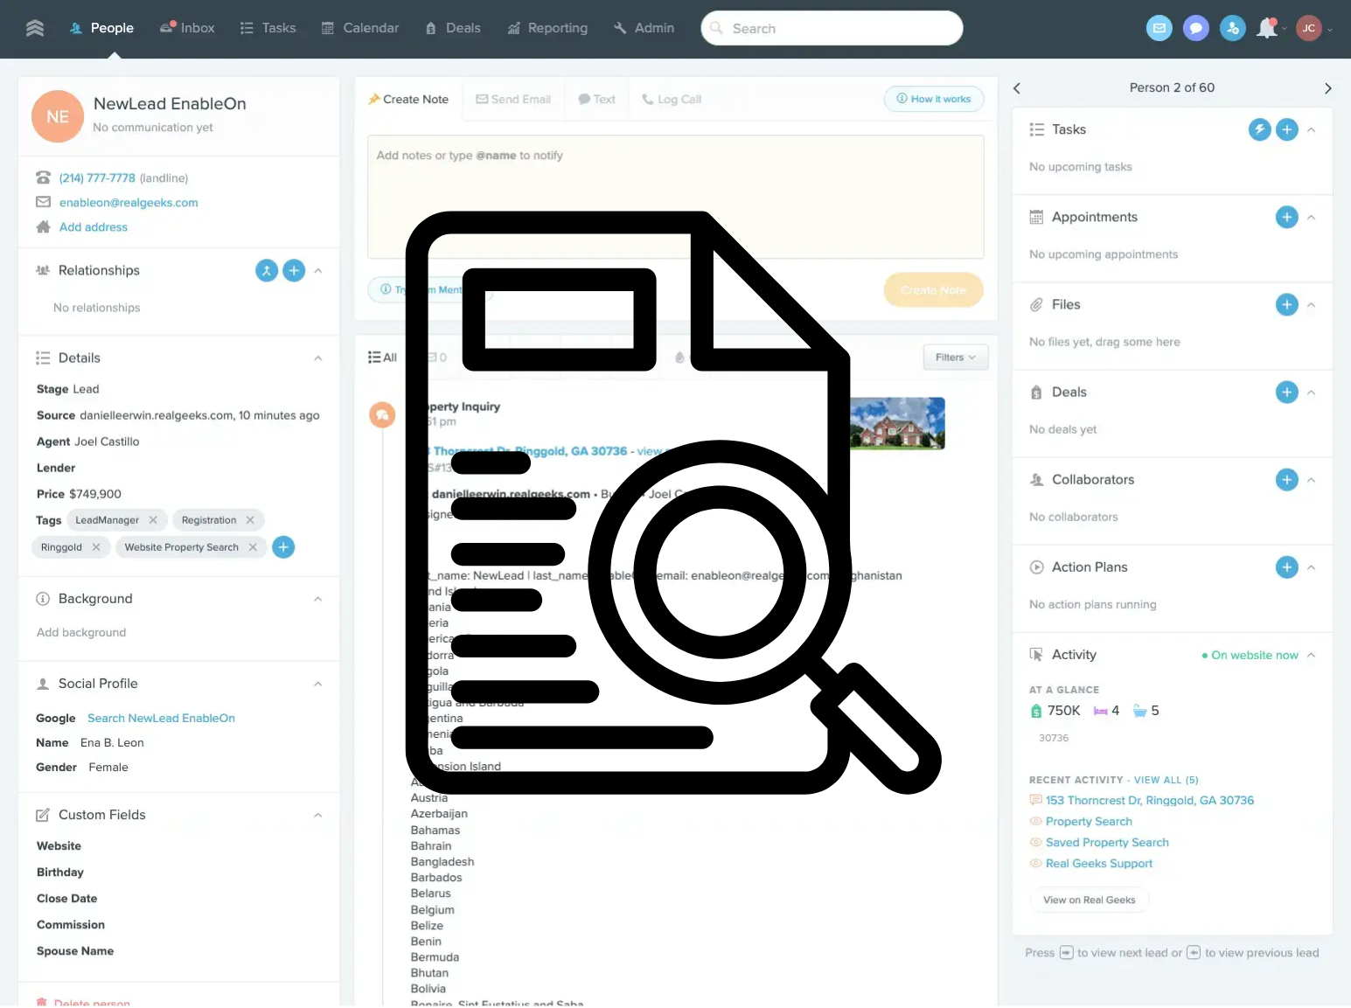
Task: Collapse the Background section
Action: [318, 599]
